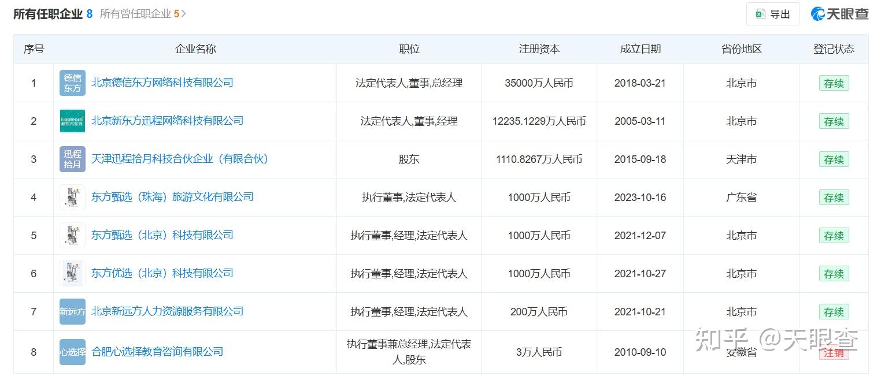
Task: Expand the arrow next to 所有曾任职企业 5
Action: pos(184,14)
